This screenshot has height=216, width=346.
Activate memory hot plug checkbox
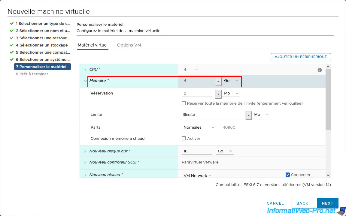184,138
